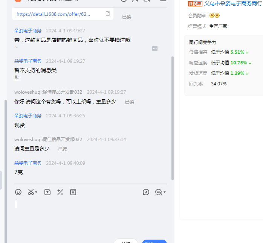Open the calculator-style plus/equals icon
263x243 pixels.
coord(60,192)
